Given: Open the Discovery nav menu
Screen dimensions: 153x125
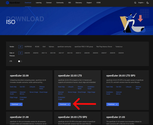Looking at the screenshot, I should click(x=79, y=3).
